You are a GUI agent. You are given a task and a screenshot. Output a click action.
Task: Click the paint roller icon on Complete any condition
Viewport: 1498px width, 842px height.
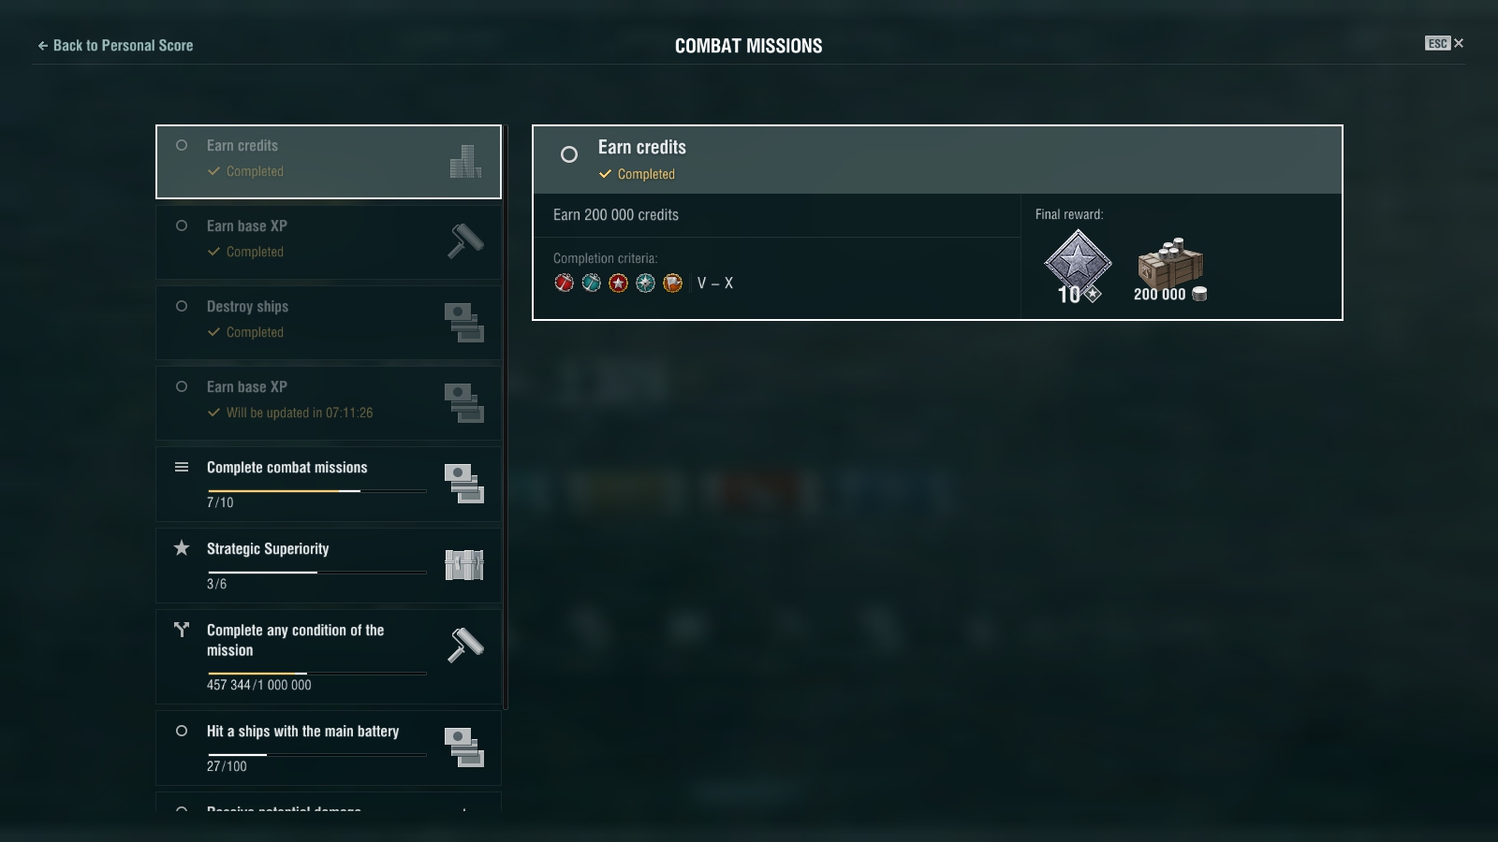coord(465,645)
